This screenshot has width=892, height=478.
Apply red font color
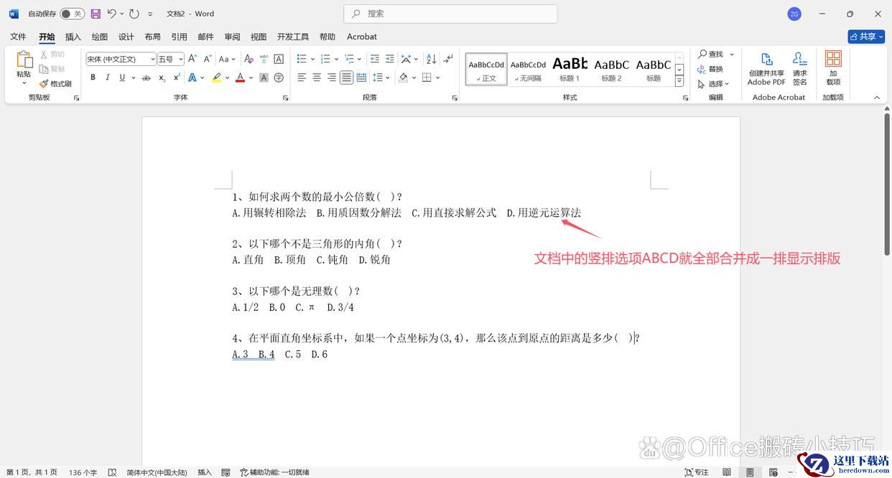[240, 78]
